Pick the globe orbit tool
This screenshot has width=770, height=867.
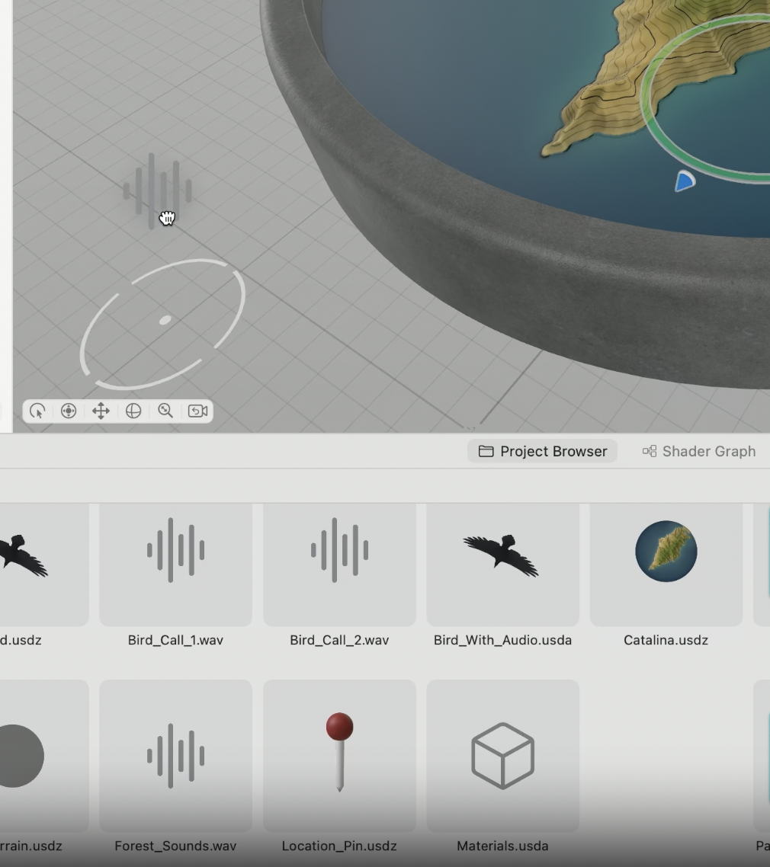click(133, 411)
